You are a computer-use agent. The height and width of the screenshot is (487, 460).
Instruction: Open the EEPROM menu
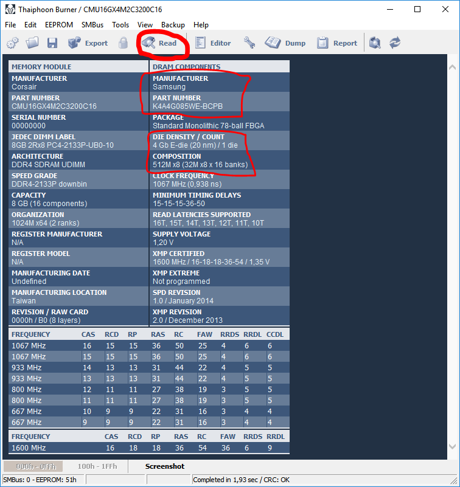[59, 25]
